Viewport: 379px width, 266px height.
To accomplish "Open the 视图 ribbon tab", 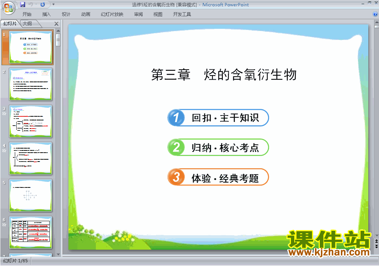I will point(158,14).
